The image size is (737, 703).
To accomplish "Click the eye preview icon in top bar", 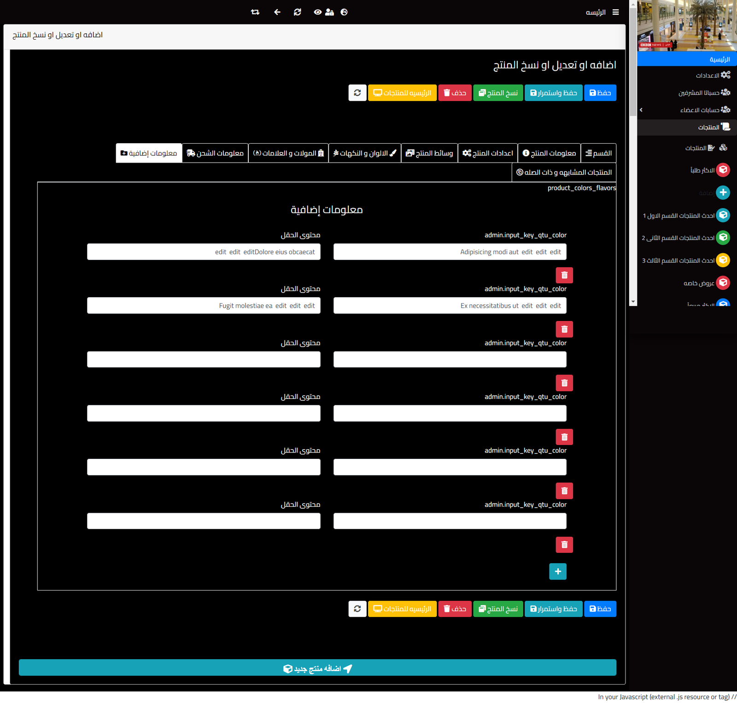I will pyautogui.click(x=317, y=12).
